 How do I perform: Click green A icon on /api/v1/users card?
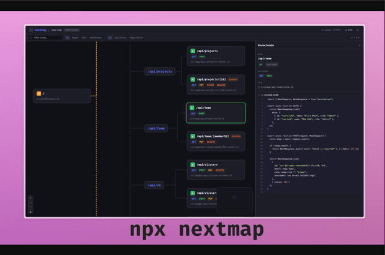click(x=192, y=164)
